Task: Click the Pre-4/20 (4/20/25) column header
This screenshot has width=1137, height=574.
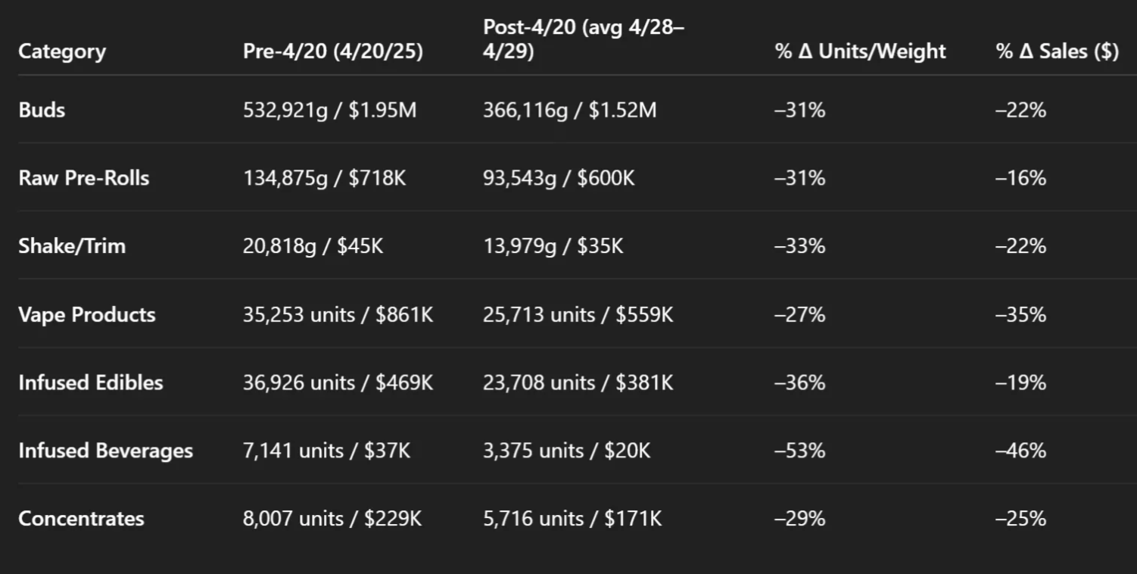Action: (x=332, y=51)
